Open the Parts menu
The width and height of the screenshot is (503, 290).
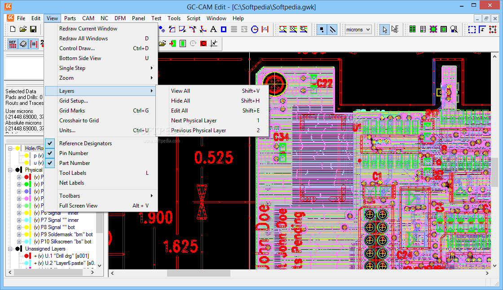coord(70,18)
